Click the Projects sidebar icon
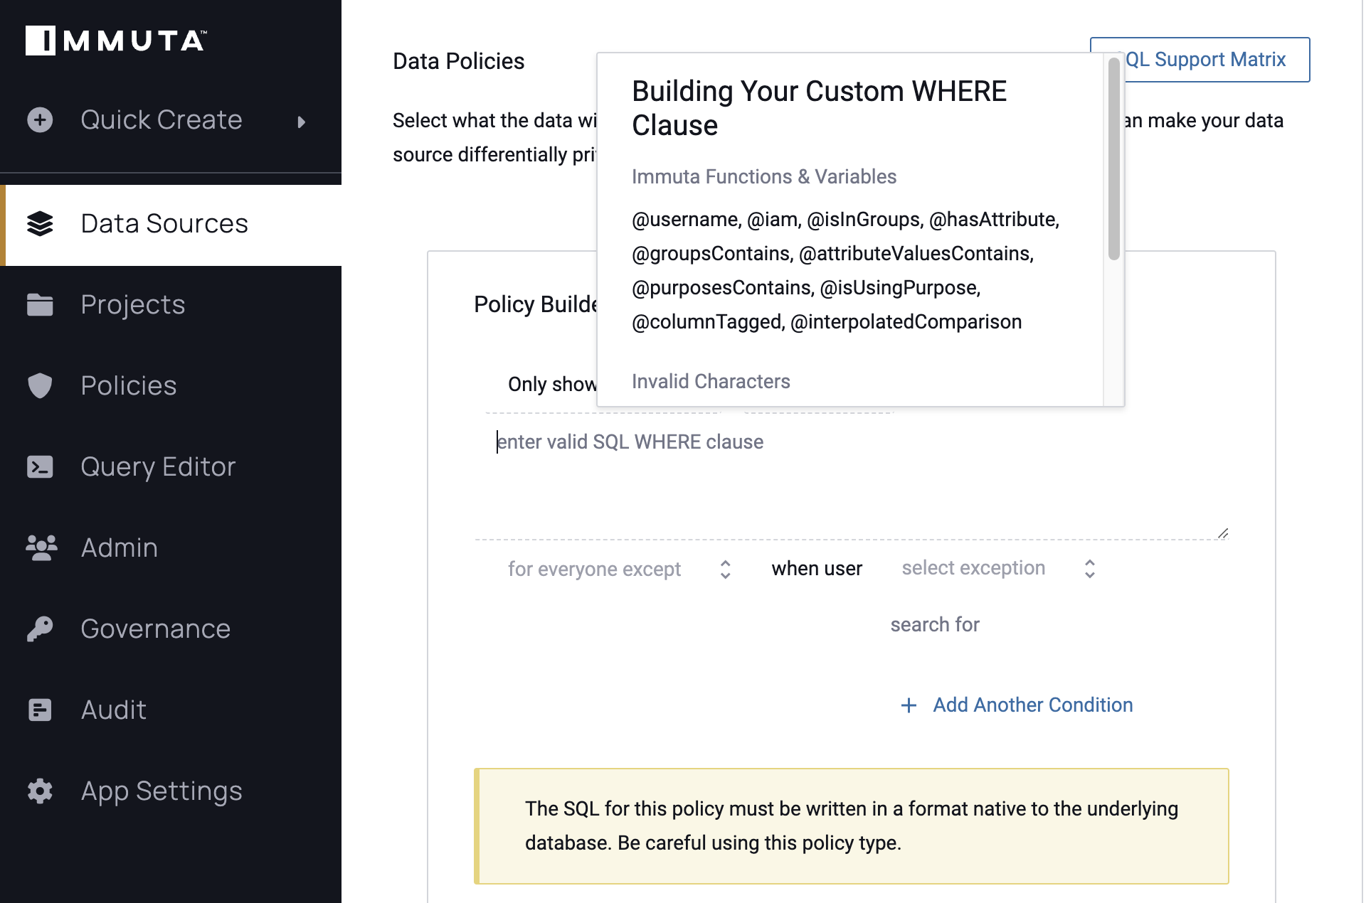This screenshot has height=903, width=1366. pyautogui.click(x=39, y=304)
